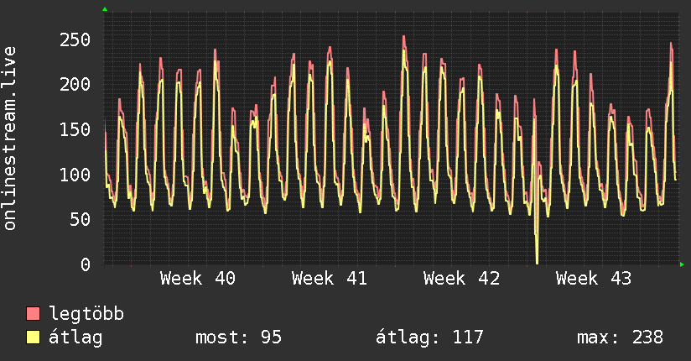Click the most: 95 value

click(x=238, y=337)
